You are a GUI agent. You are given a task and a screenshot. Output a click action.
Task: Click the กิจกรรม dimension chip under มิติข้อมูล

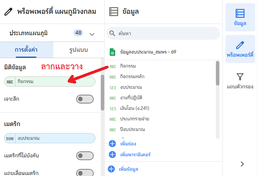pos(50,82)
